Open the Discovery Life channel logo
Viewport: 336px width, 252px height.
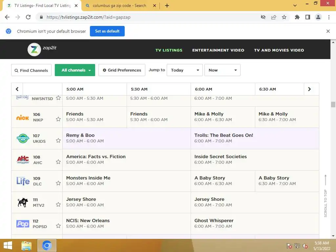coord(23,181)
